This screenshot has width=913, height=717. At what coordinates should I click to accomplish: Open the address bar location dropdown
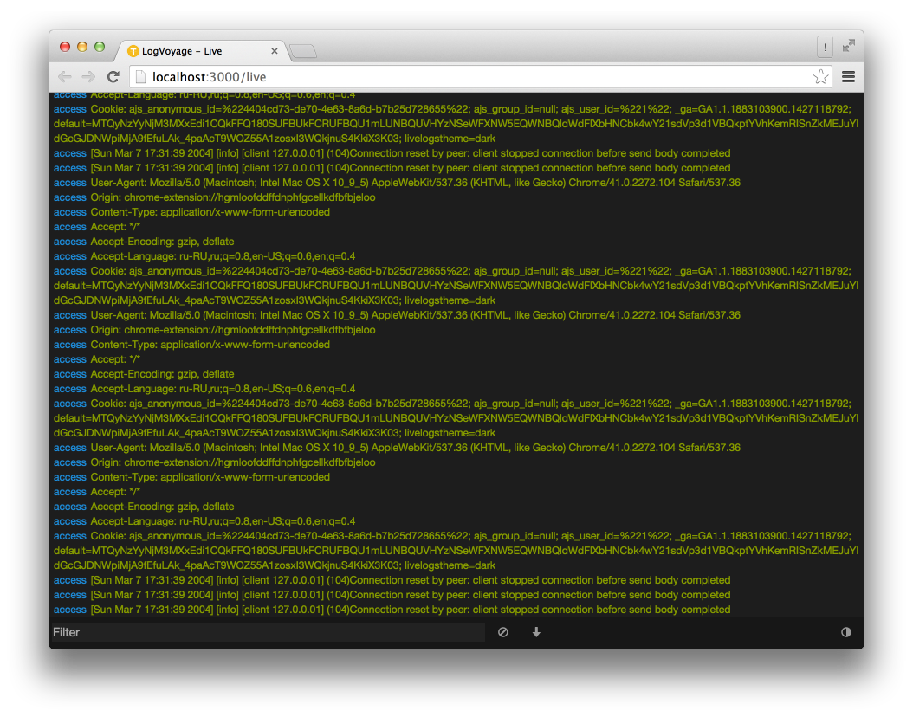point(141,76)
